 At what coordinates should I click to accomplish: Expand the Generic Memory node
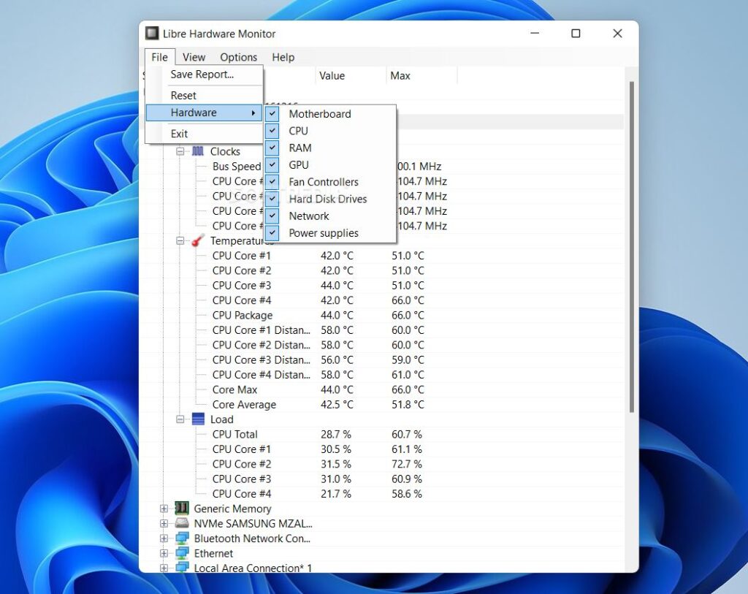tap(164, 509)
